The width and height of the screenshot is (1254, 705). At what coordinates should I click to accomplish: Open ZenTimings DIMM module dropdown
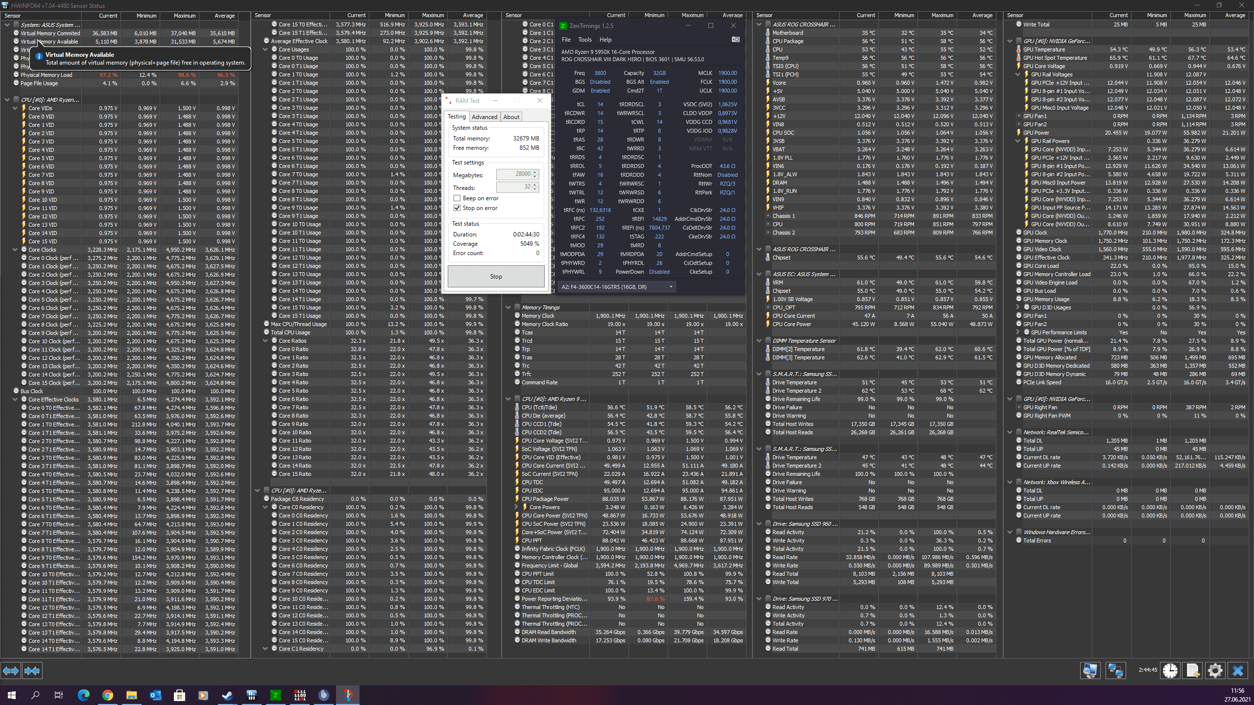617,287
